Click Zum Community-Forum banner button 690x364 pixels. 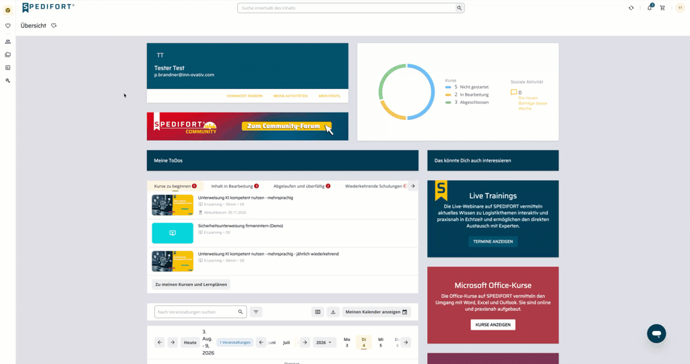pyautogui.click(x=286, y=126)
